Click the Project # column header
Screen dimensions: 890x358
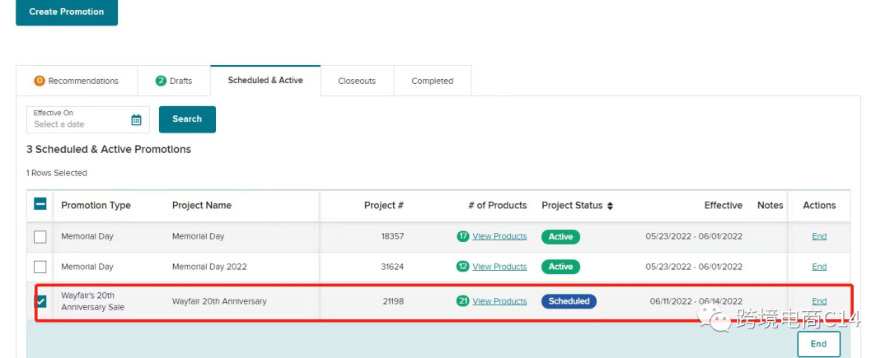click(384, 205)
